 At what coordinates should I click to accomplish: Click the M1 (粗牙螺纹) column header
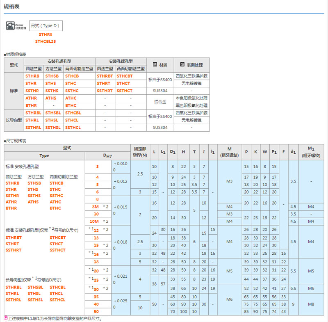point(311,152)
